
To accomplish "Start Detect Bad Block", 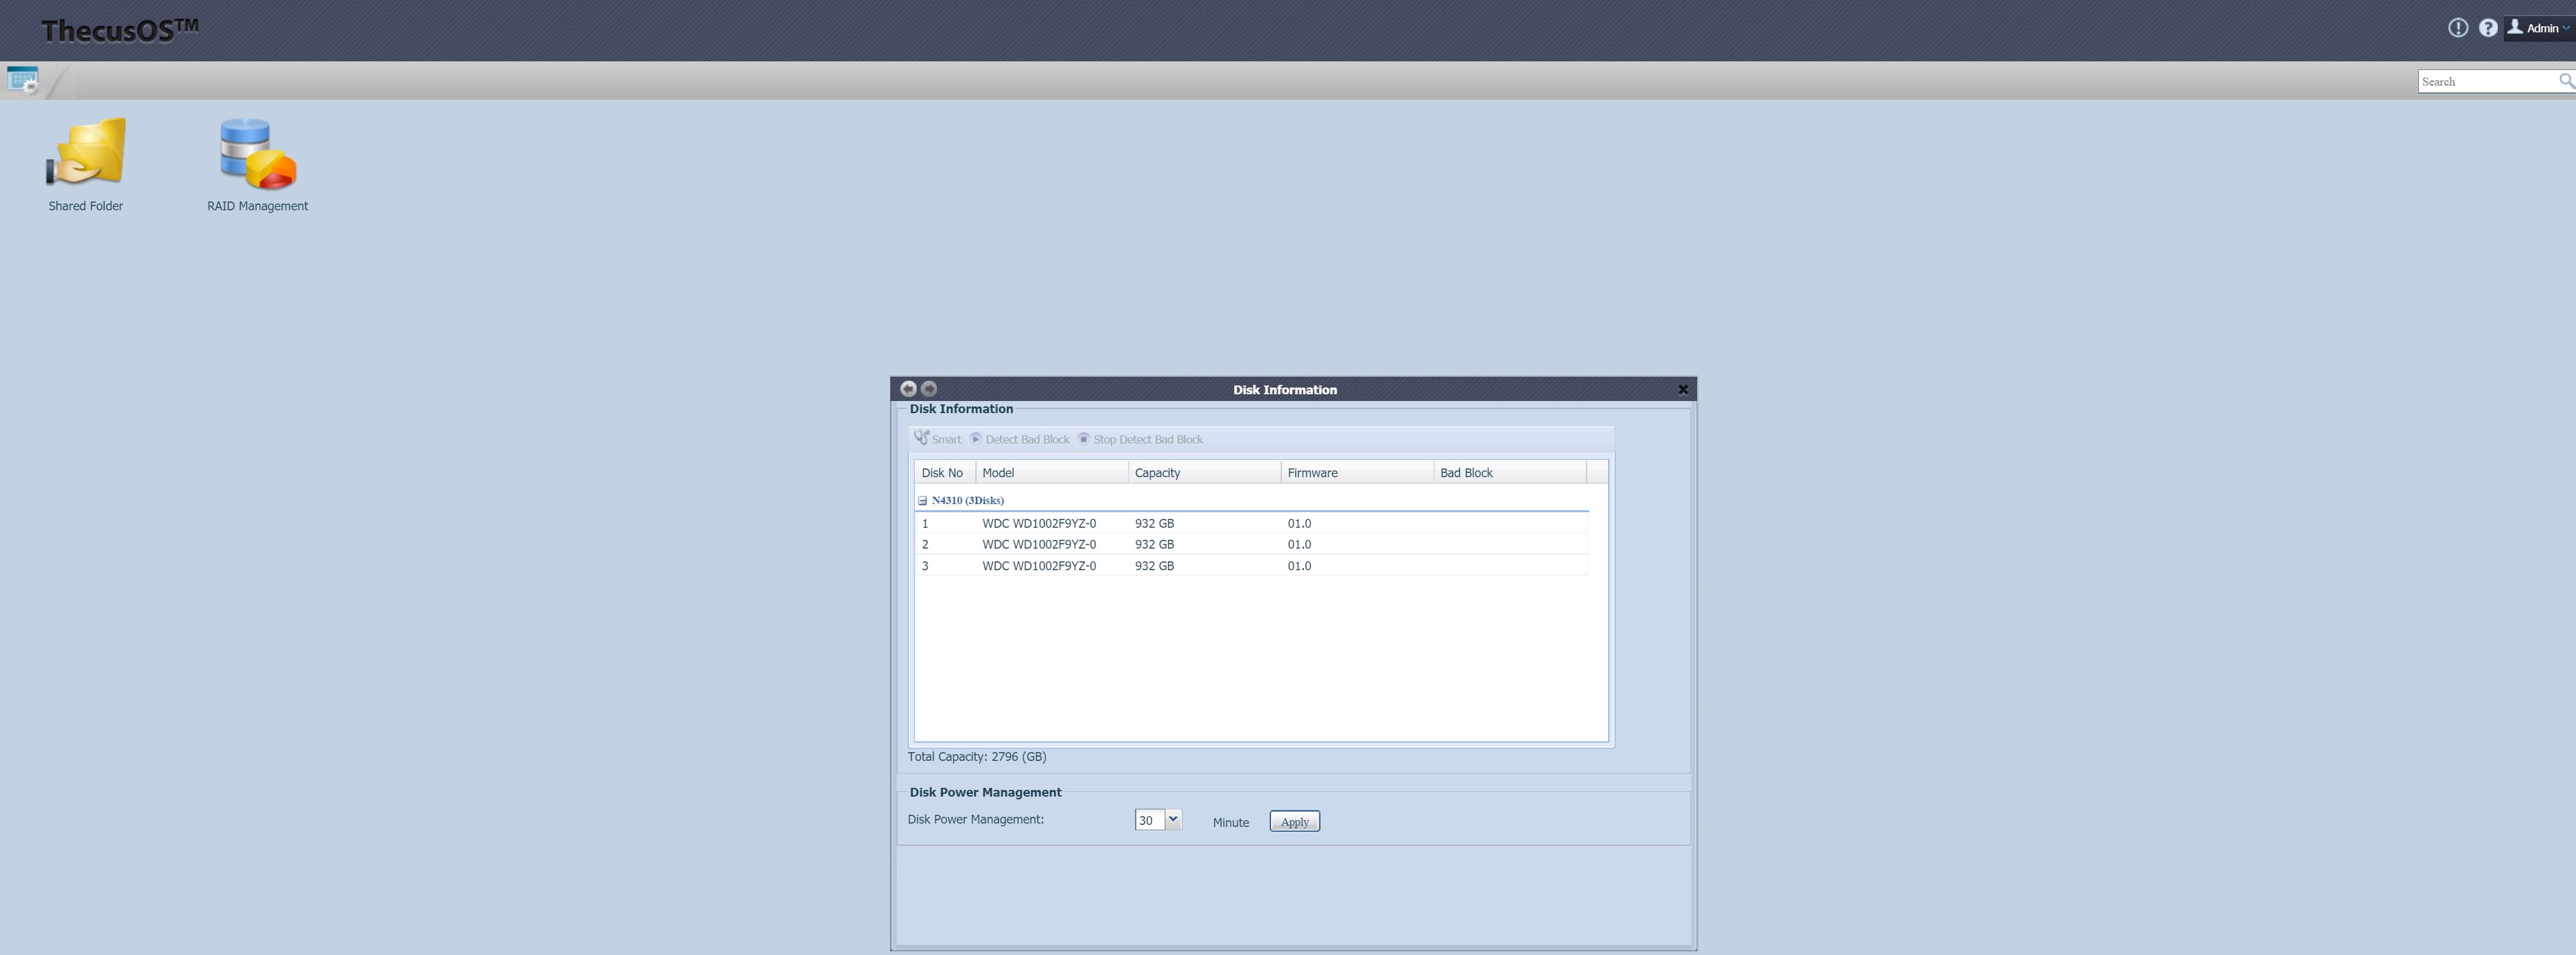I will point(1019,439).
